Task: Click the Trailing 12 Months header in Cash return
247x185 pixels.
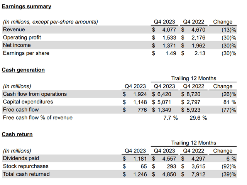Action: click(x=194, y=143)
